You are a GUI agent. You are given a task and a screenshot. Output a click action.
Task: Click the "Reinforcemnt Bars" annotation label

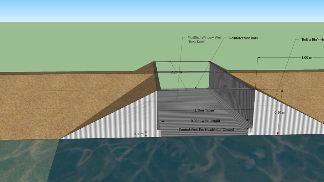pos(243,38)
